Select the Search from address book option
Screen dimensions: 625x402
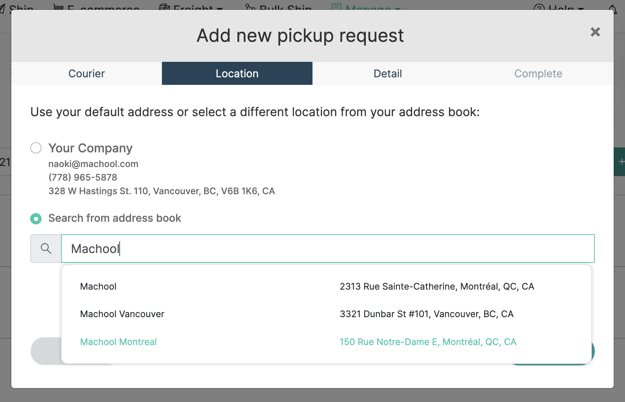point(36,218)
